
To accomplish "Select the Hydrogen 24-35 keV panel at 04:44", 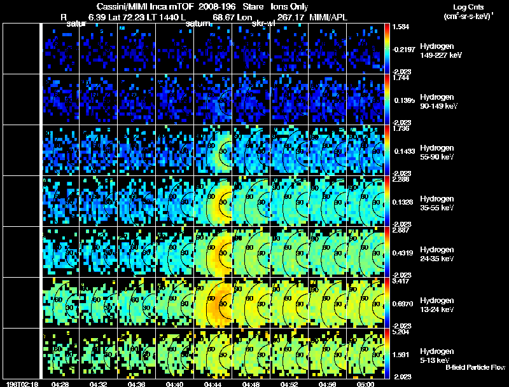I will [x=213, y=252].
